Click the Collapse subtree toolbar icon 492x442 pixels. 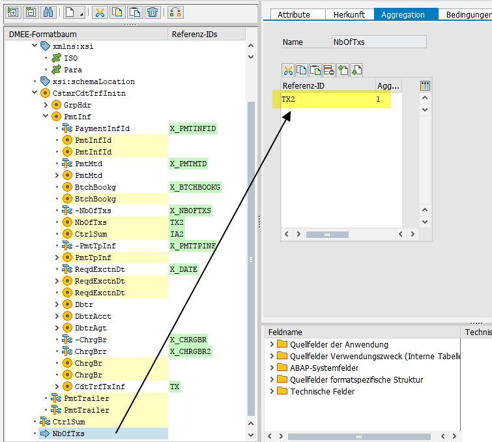31,12
